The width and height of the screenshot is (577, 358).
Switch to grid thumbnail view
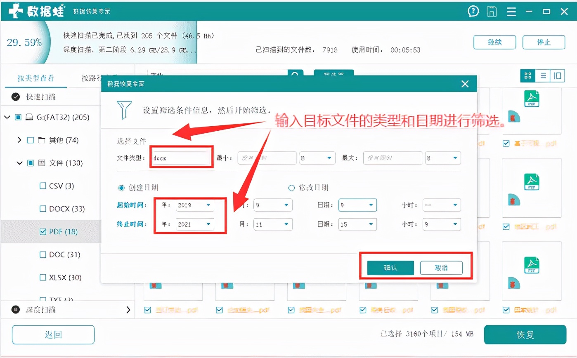point(527,75)
